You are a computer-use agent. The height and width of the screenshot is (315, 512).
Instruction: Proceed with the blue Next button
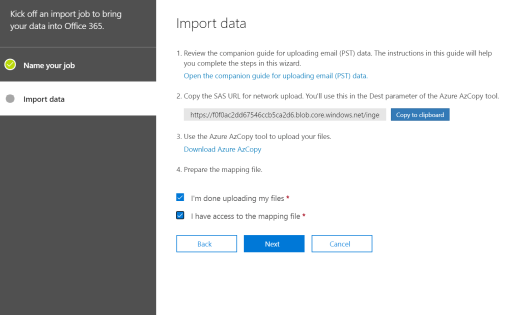[x=274, y=244]
